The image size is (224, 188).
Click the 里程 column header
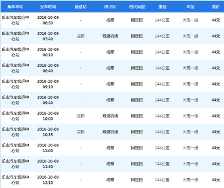162,7
